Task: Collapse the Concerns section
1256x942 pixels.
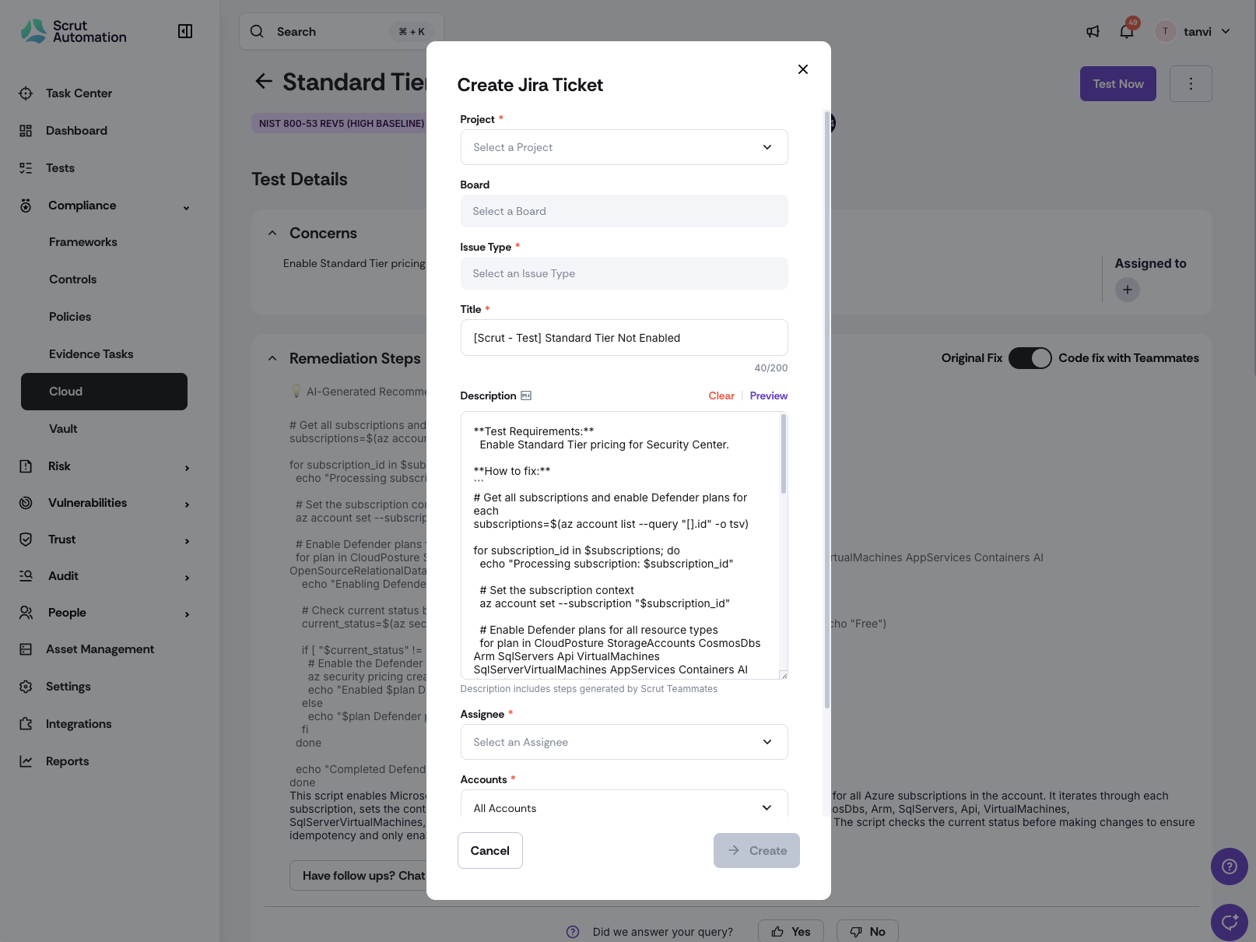Action: 272,233
